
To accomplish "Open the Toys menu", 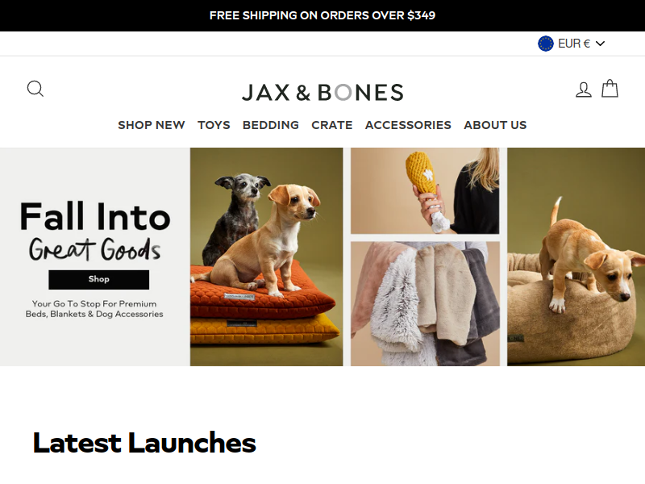I will [214, 125].
